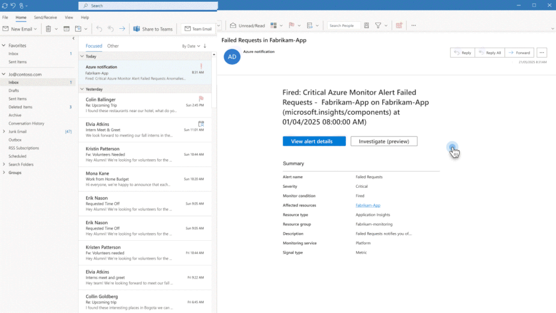Click the Send/Receive sync icon in title bar
This screenshot has width=556, height=313.
(5, 5)
